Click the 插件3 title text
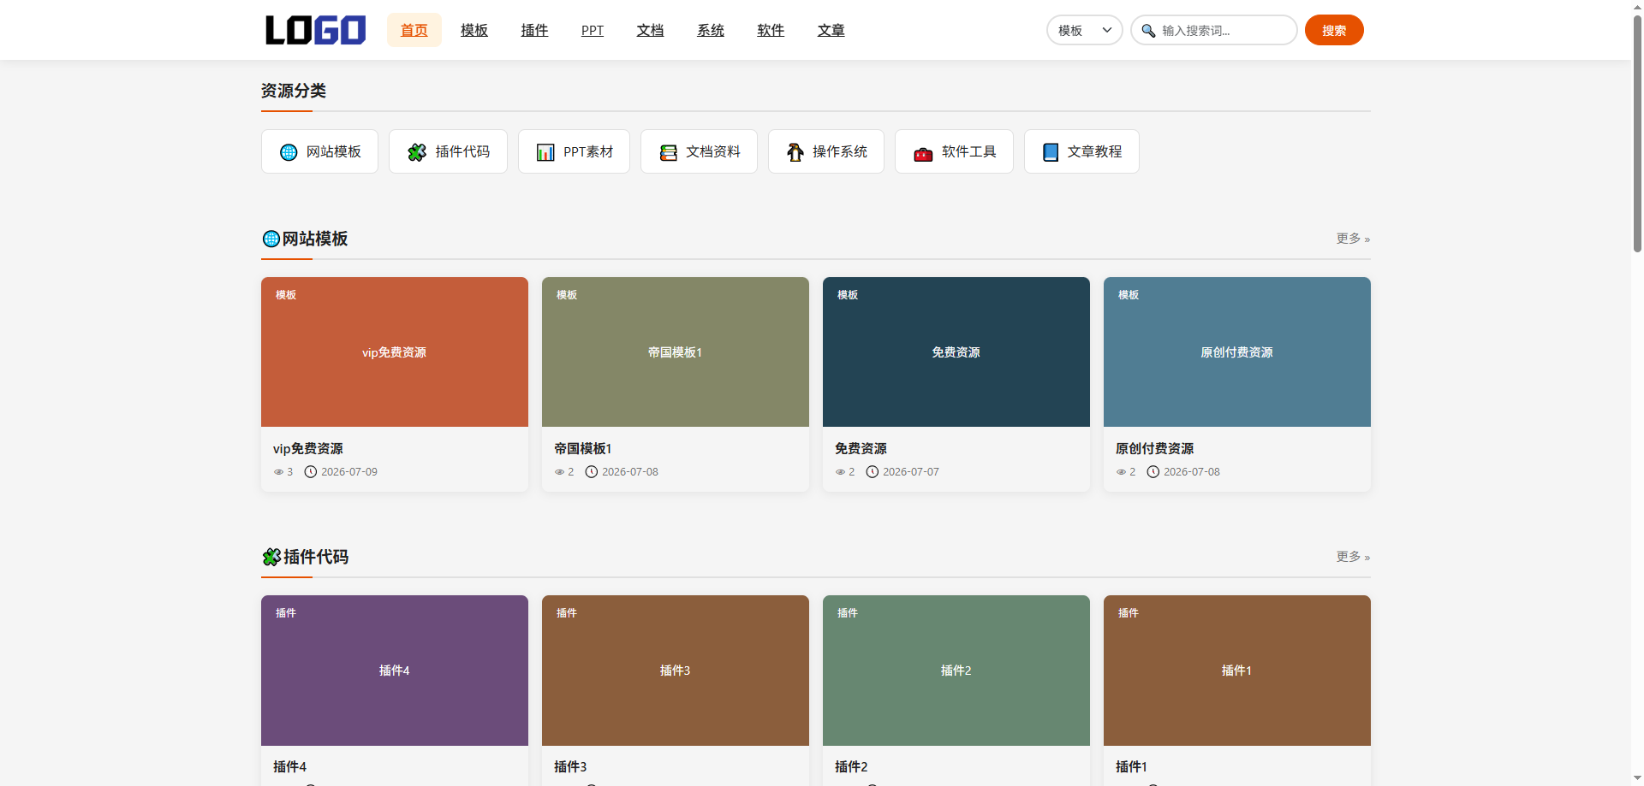This screenshot has height=786, width=1644. tap(571, 767)
